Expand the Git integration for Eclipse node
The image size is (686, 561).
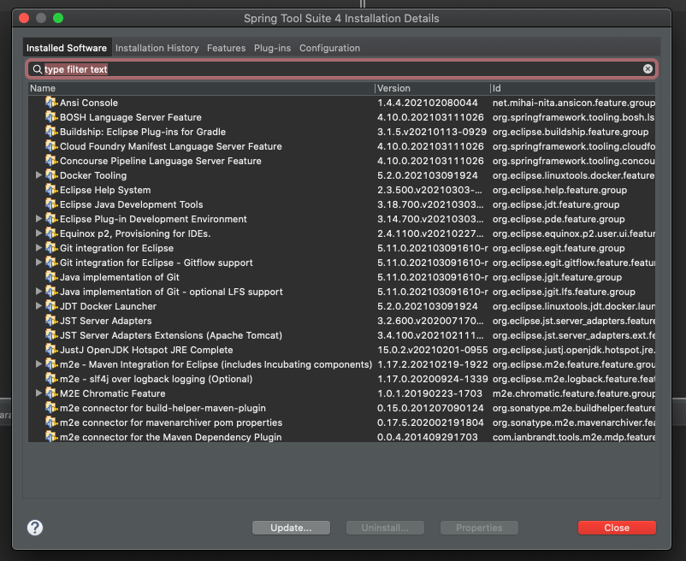tap(38, 248)
